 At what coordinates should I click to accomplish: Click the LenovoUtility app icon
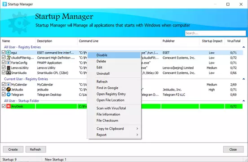(x=9, y=67)
